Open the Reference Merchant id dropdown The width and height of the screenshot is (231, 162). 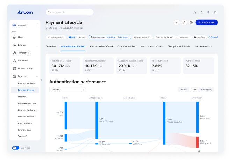coord(165,37)
